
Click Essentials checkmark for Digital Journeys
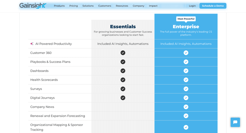click(123, 98)
